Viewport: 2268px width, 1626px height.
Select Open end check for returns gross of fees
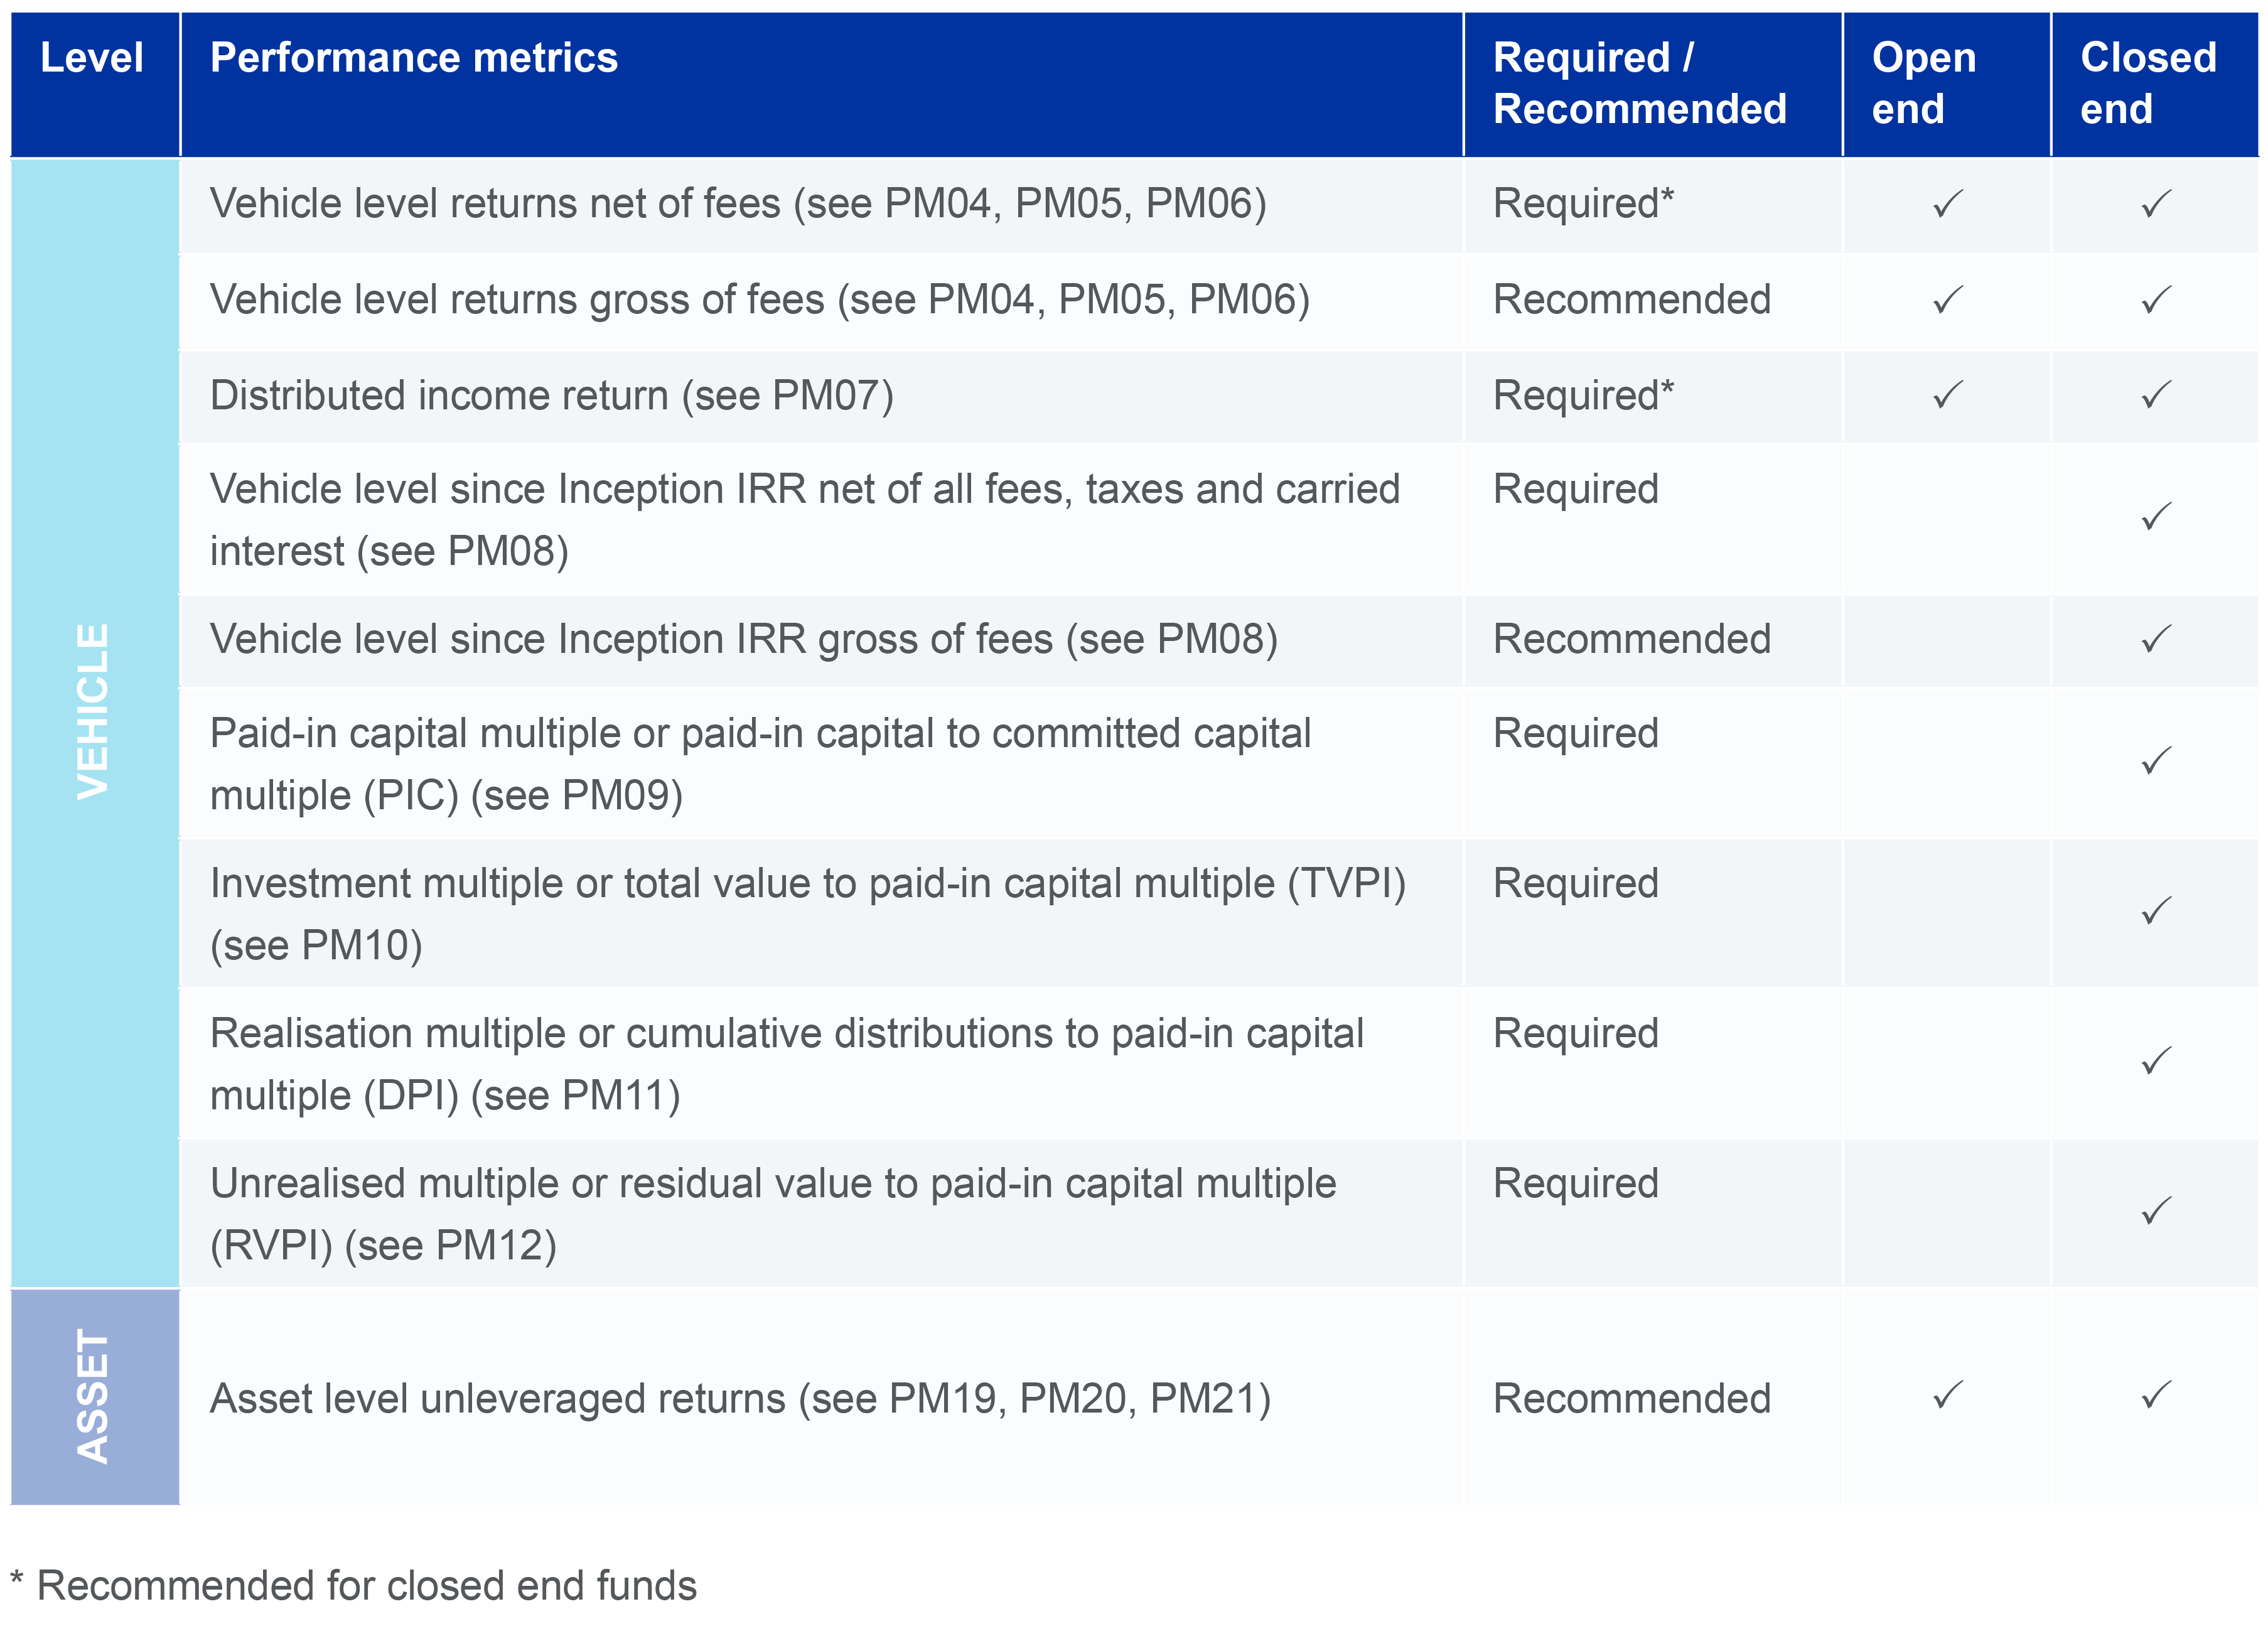tap(1947, 299)
